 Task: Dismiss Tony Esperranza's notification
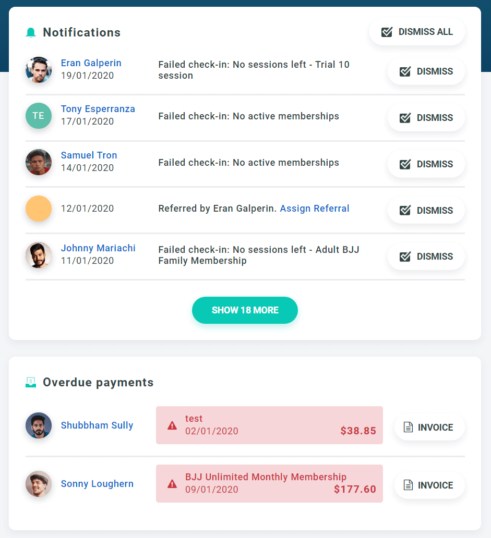426,118
